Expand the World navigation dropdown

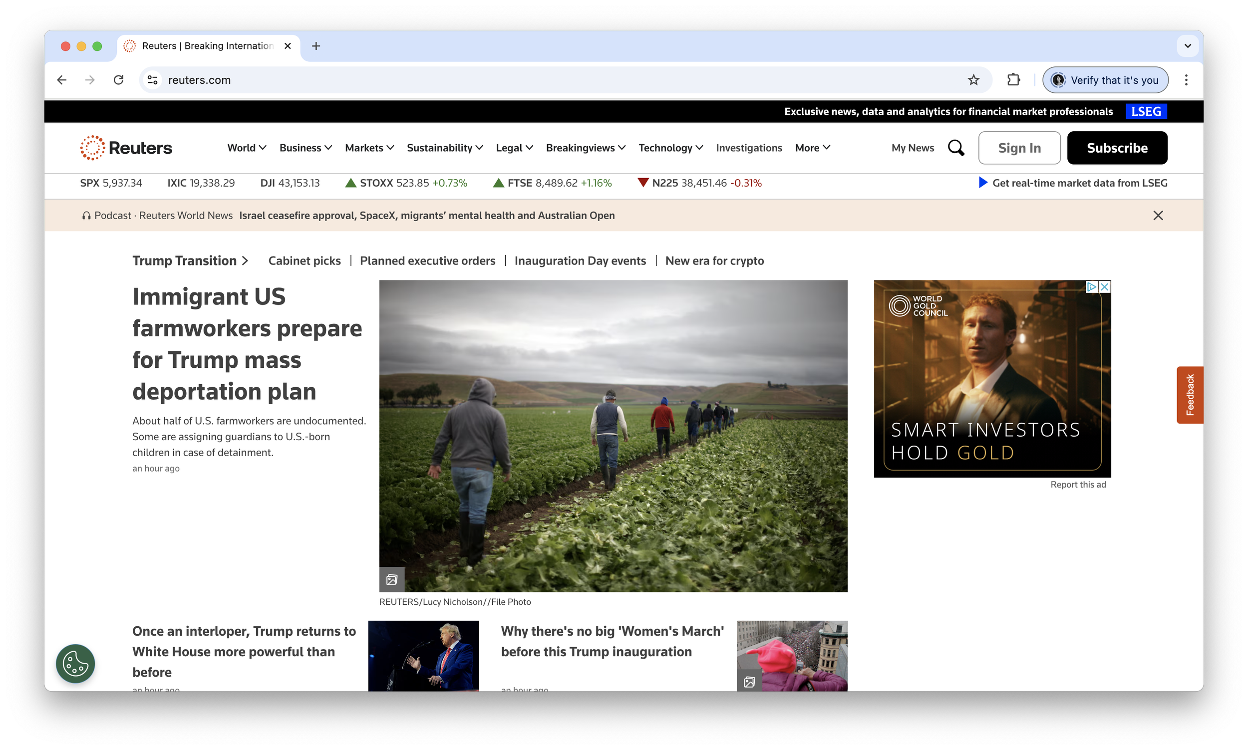(x=246, y=148)
